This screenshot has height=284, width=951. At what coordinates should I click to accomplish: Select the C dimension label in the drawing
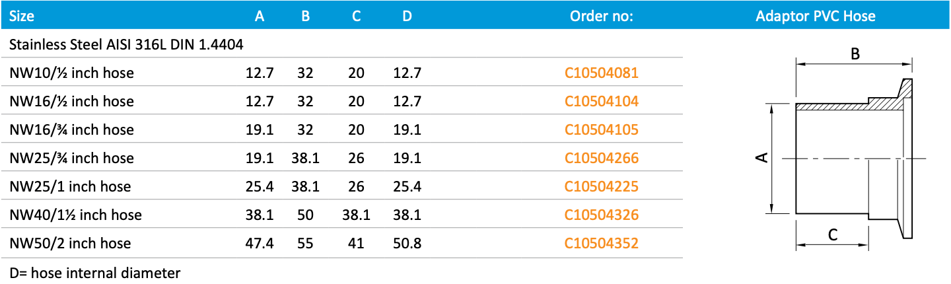tap(833, 234)
